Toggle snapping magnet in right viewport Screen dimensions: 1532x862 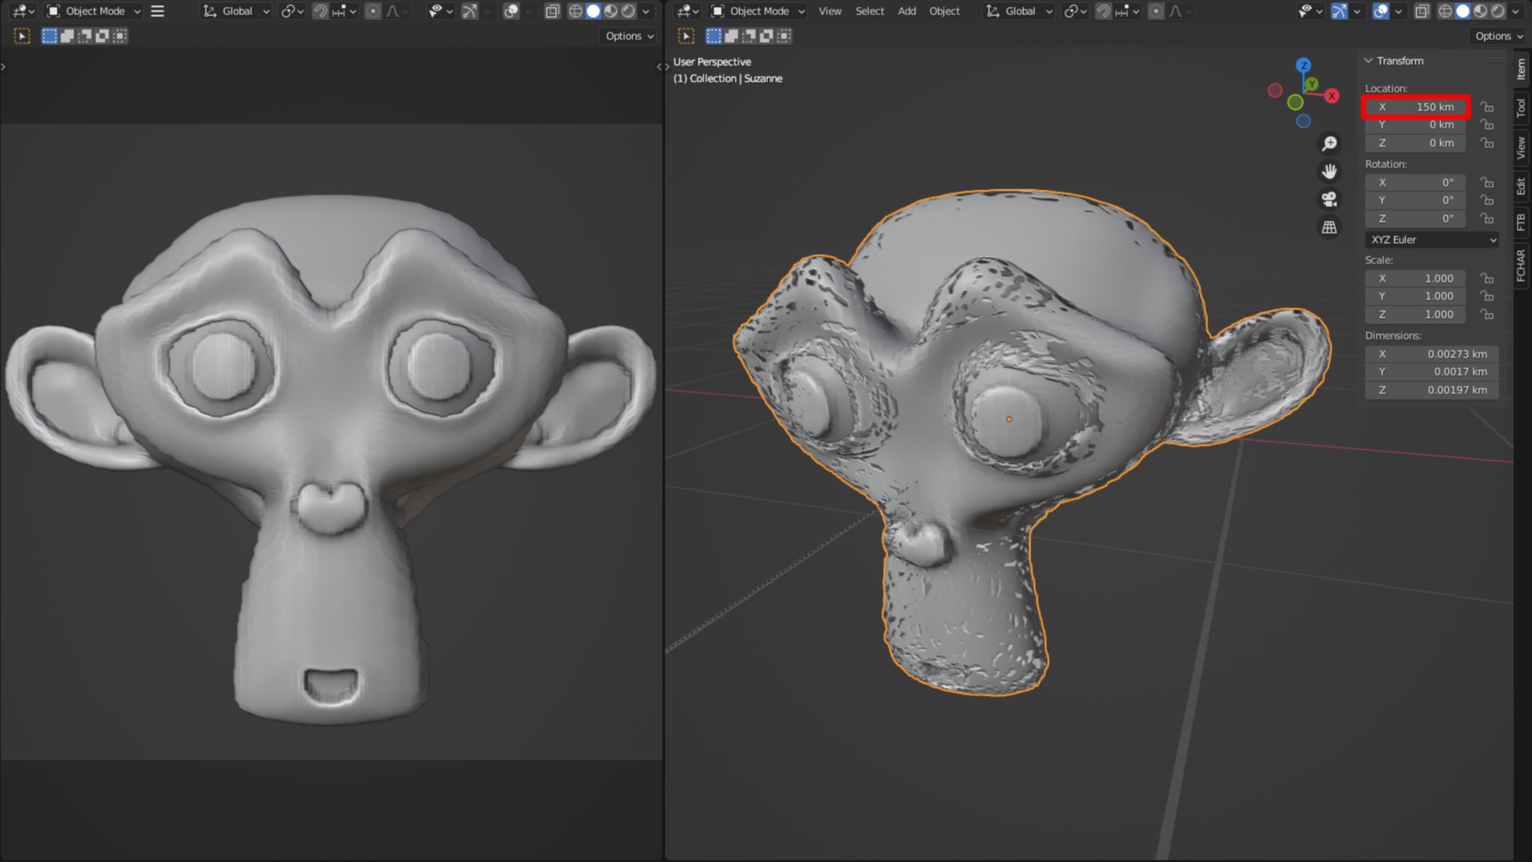(x=1104, y=11)
